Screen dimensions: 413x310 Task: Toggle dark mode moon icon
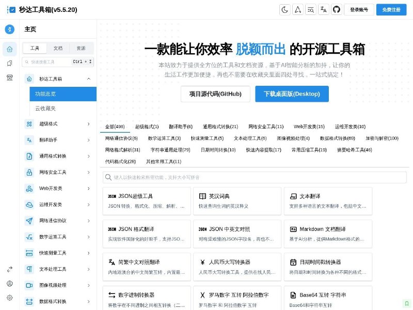285,10
